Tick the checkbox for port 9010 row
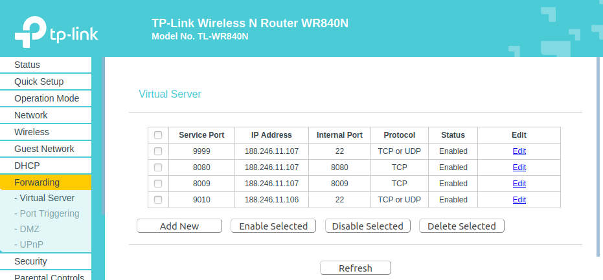Screen dimensions: 603x280 (x=158, y=200)
